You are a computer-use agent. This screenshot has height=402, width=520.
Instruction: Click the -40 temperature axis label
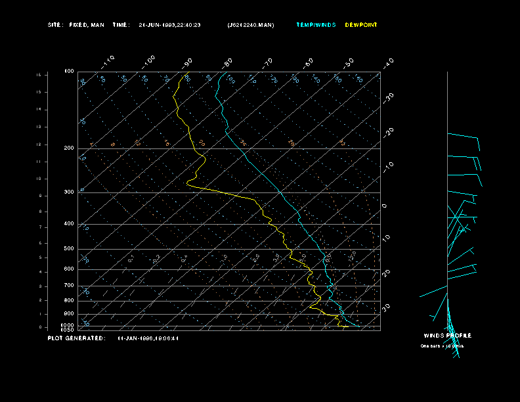pos(387,62)
